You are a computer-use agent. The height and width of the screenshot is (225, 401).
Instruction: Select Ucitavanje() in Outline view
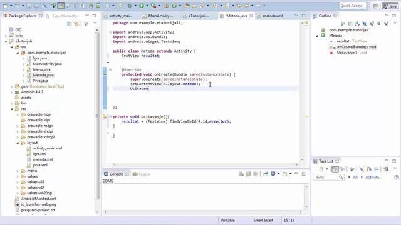352,52
